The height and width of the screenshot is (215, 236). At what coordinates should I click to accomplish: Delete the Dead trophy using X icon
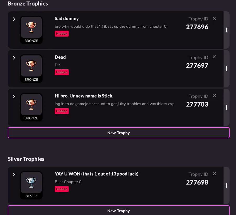pos(214,57)
